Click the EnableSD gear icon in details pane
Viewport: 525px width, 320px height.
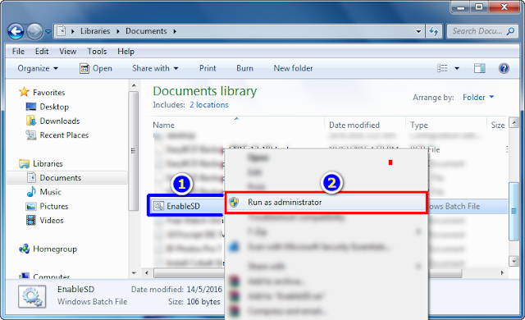(32, 296)
